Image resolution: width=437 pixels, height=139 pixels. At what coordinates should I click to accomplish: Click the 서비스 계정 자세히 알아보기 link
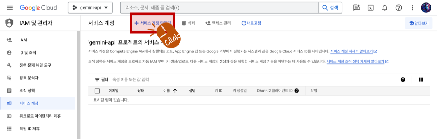354,51
